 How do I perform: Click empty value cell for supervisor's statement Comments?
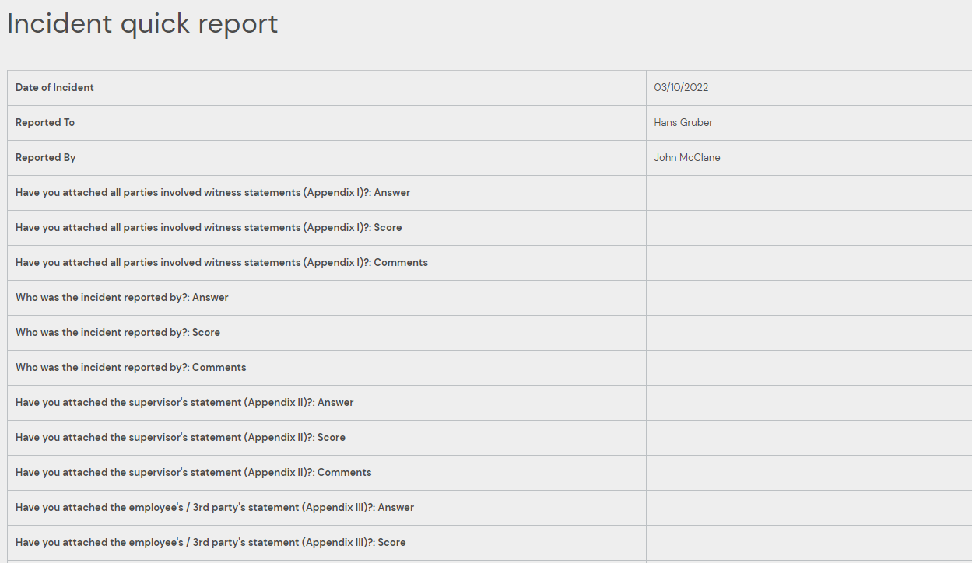(809, 473)
